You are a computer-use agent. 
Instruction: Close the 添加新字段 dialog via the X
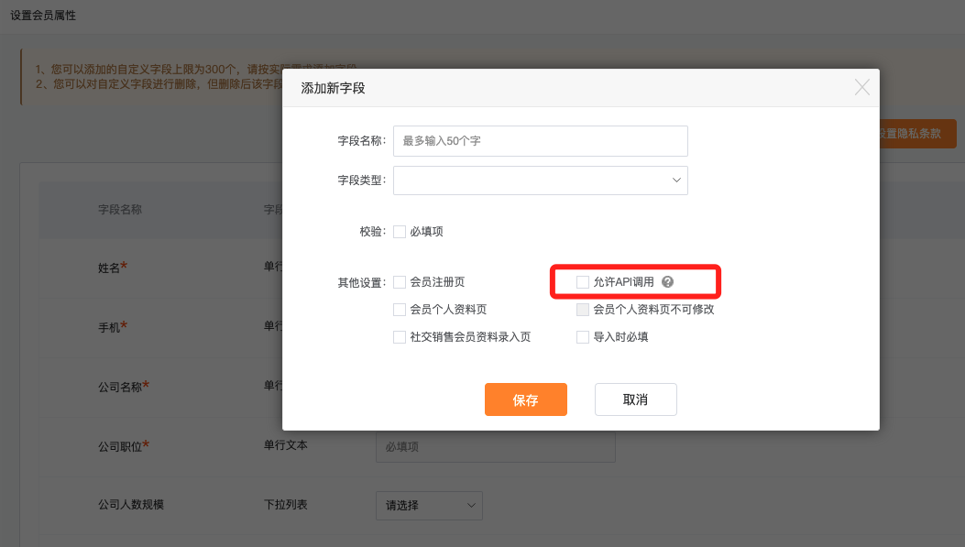click(x=861, y=87)
